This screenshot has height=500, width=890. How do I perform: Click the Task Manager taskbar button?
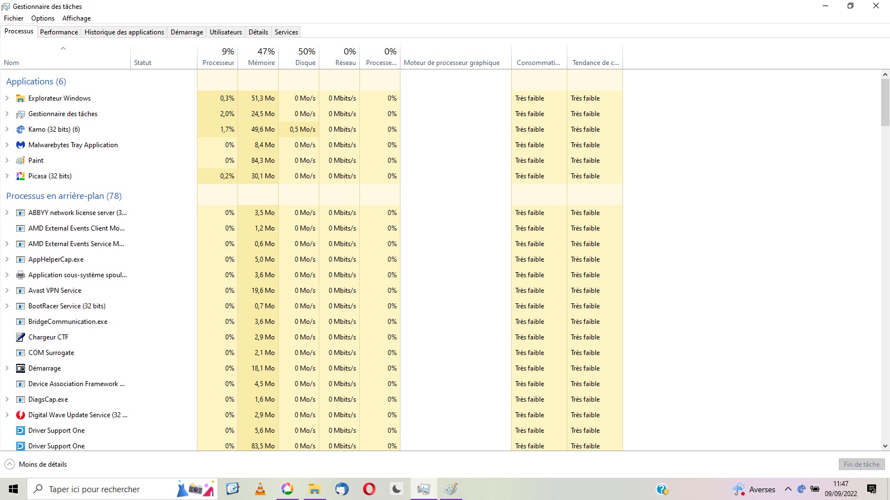423,489
